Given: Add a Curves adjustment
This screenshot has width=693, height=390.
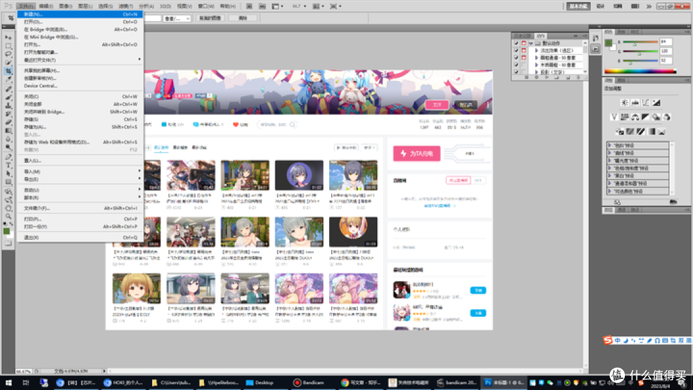Looking at the screenshot, I should 646,103.
